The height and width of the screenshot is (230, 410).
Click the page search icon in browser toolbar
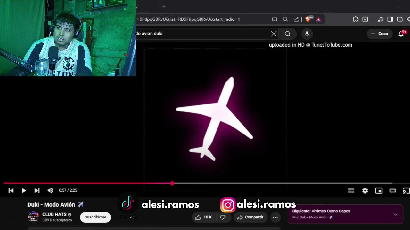(x=365, y=19)
